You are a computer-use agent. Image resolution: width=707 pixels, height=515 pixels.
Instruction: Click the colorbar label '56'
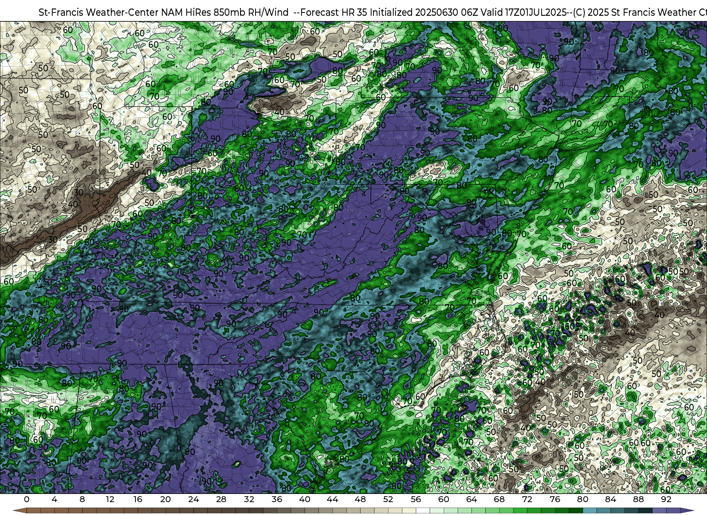(416, 499)
